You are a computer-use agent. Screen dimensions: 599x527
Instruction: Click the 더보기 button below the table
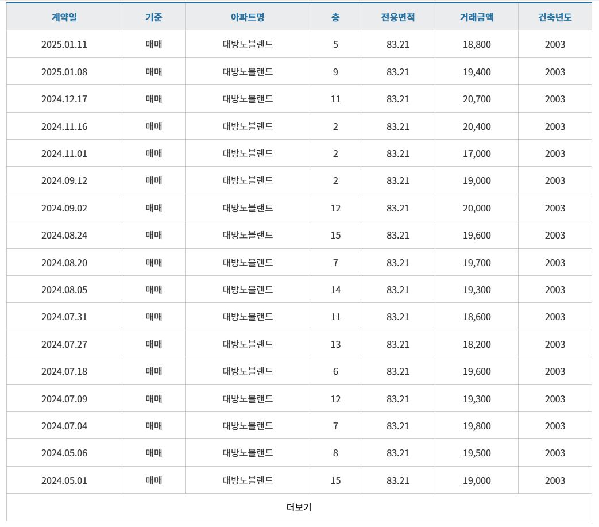coord(299,507)
